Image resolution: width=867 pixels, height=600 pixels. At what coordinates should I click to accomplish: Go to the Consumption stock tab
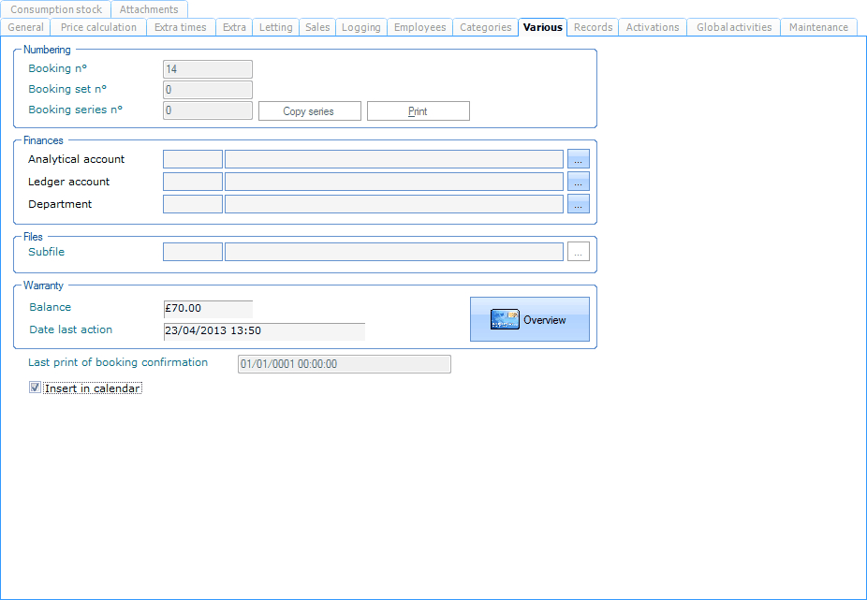[56, 9]
